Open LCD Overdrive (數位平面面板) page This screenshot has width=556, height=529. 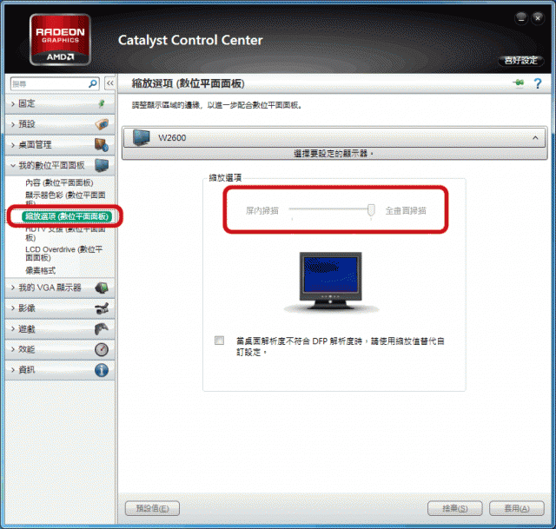pos(63,254)
